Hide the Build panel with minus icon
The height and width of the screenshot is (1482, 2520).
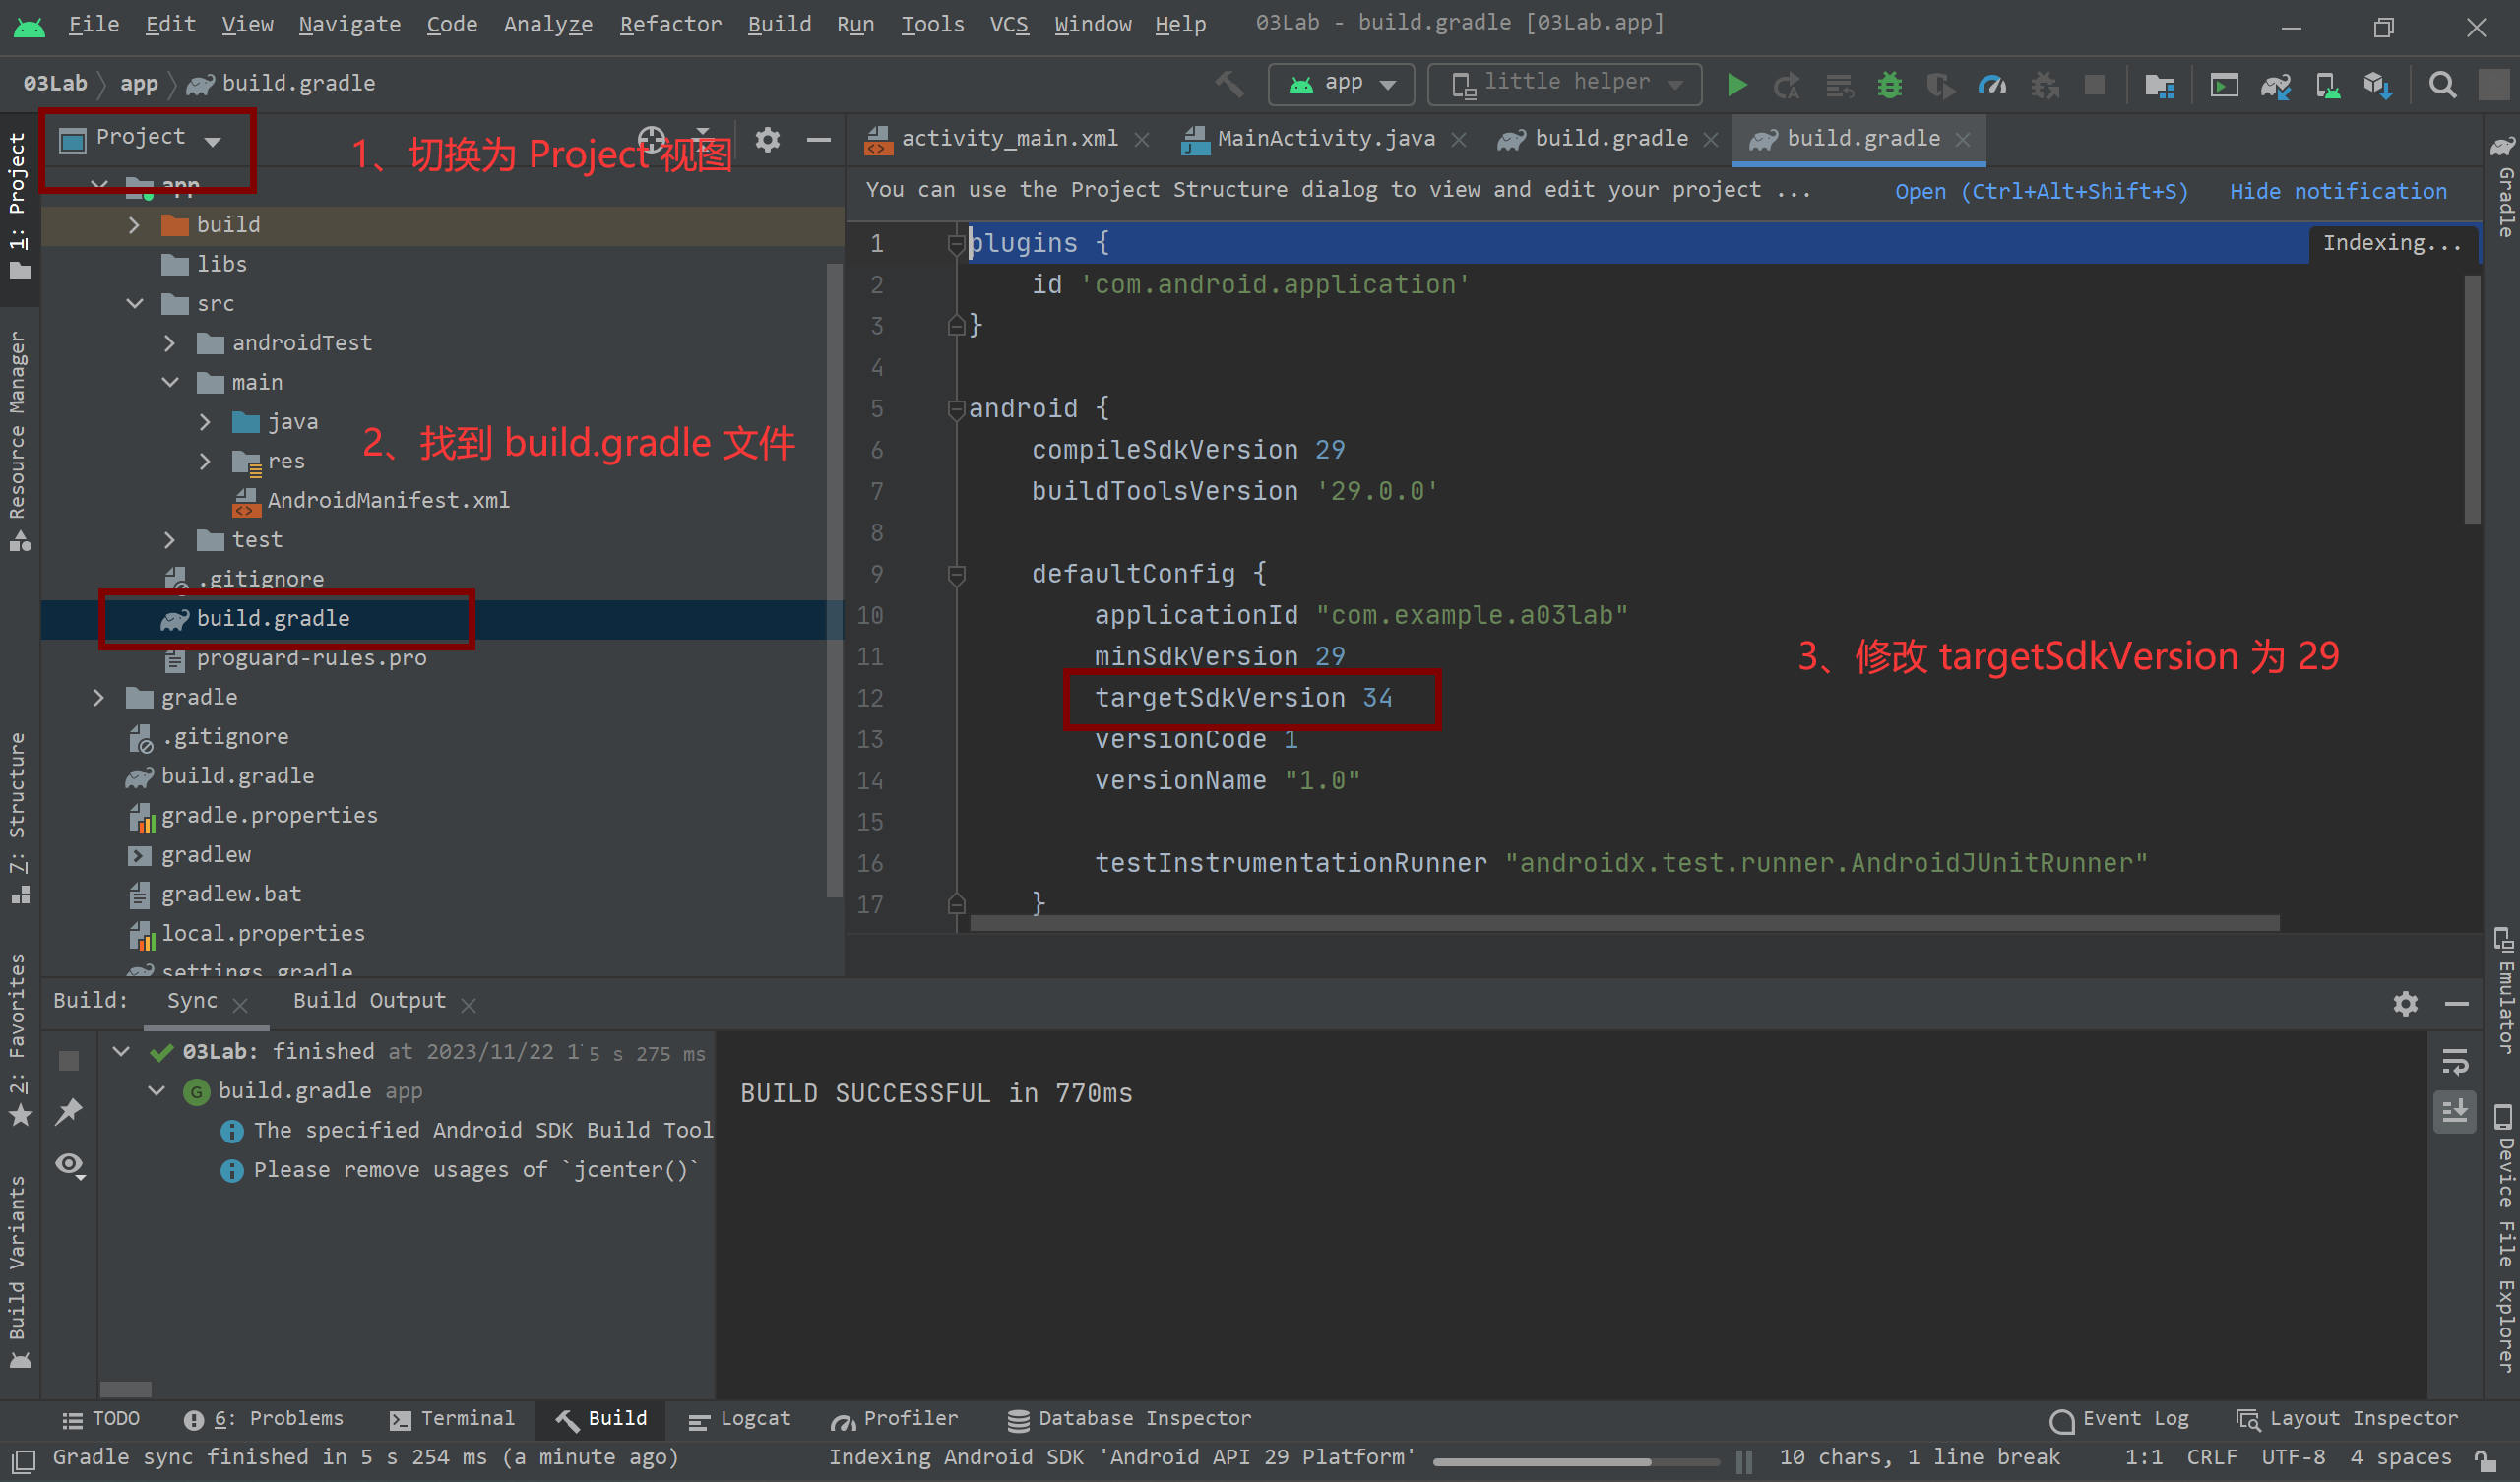click(x=2457, y=1003)
